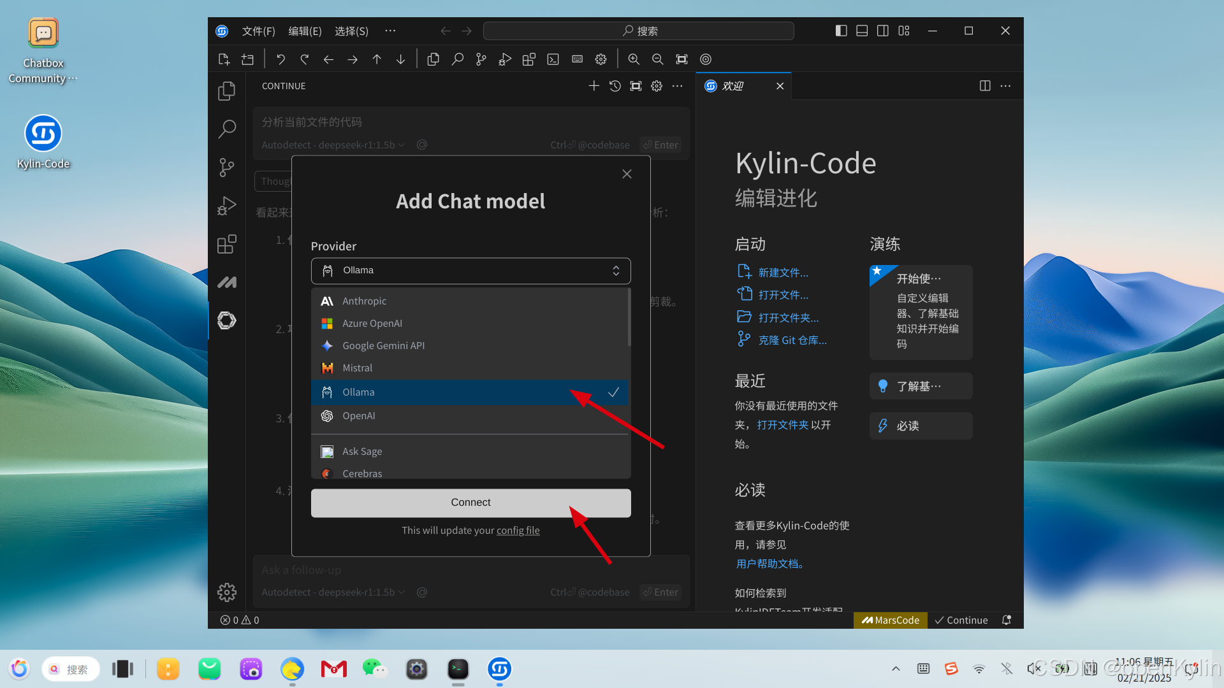The image size is (1224, 688).
Task: Open the config file link
Action: (518, 531)
